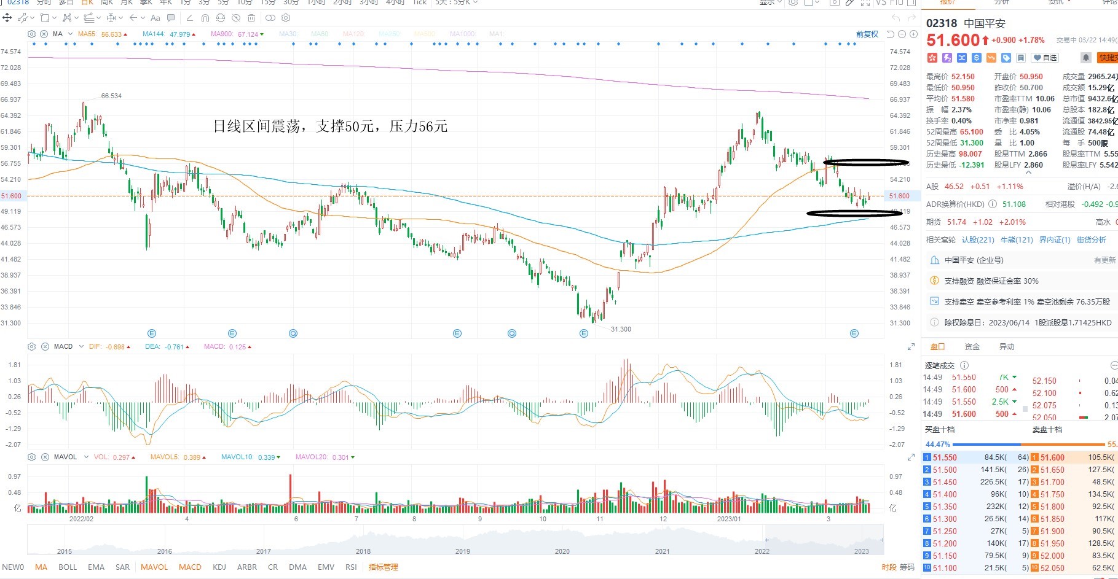Switch to the BOLL indicator tab
Image resolution: width=1118 pixels, height=579 pixels.
(x=68, y=567)
